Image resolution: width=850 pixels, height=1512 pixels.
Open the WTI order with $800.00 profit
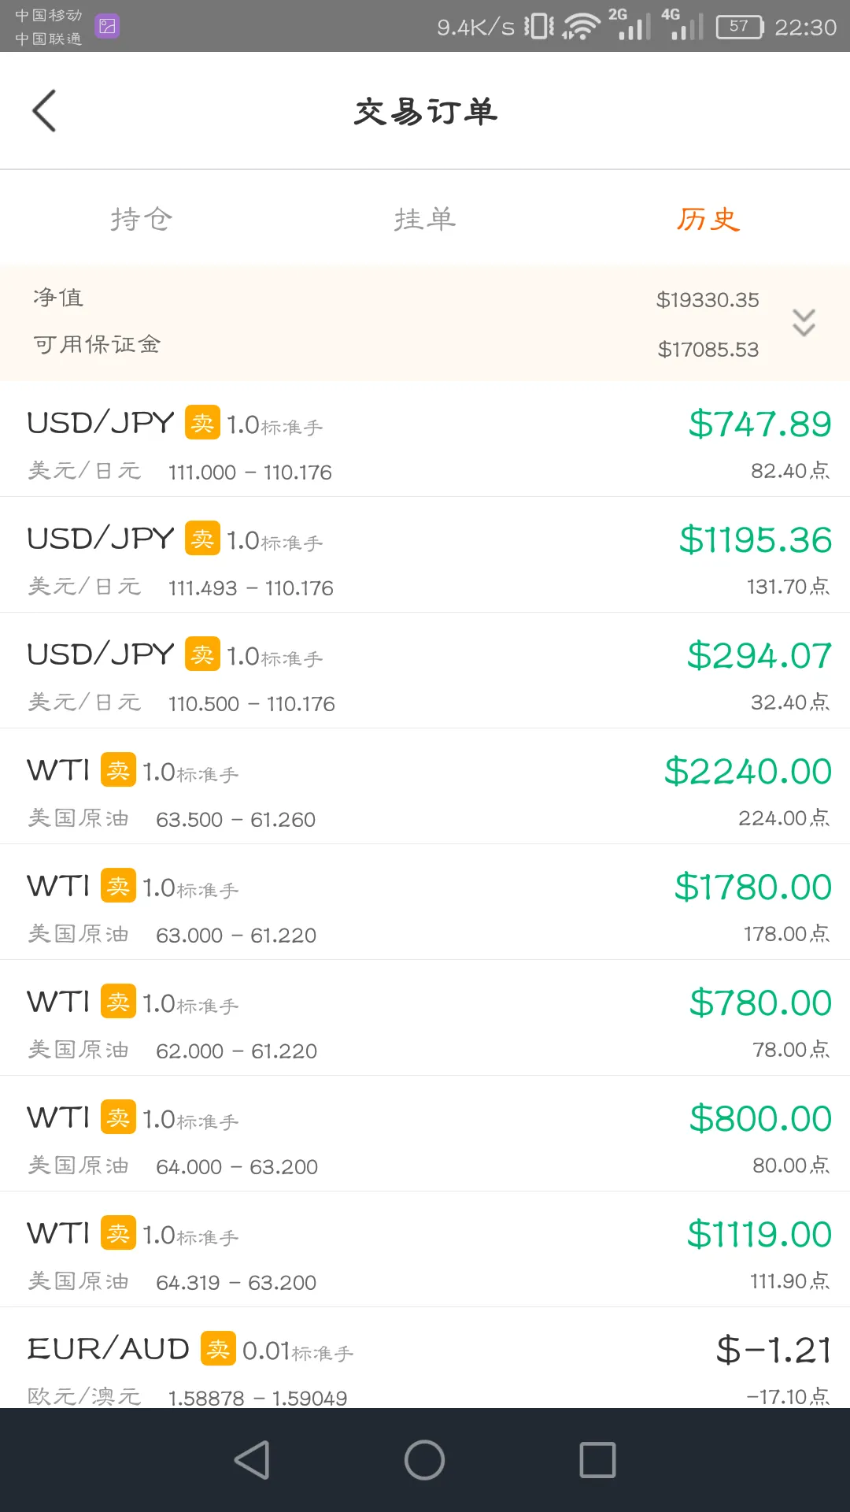point(425,1134)
